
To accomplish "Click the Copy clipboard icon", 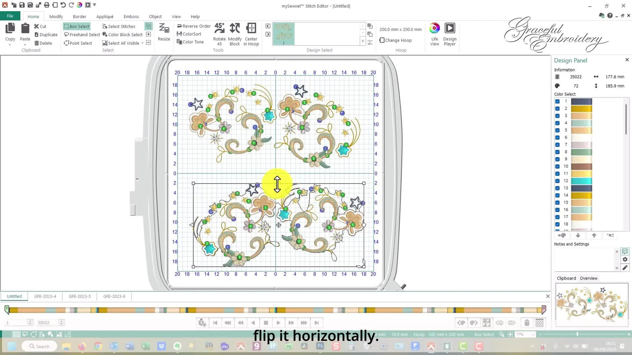I will click(x=10, y=28).
